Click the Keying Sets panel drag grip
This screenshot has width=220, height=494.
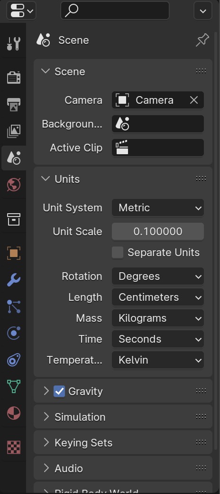[201, 442]
